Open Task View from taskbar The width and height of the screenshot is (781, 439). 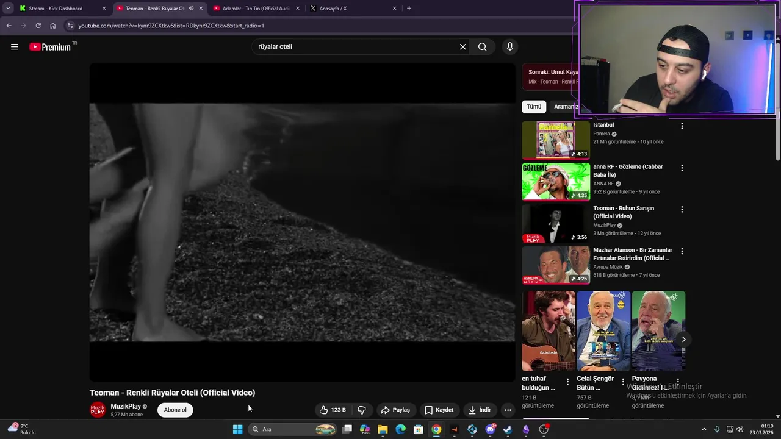(x=347, y=429)
